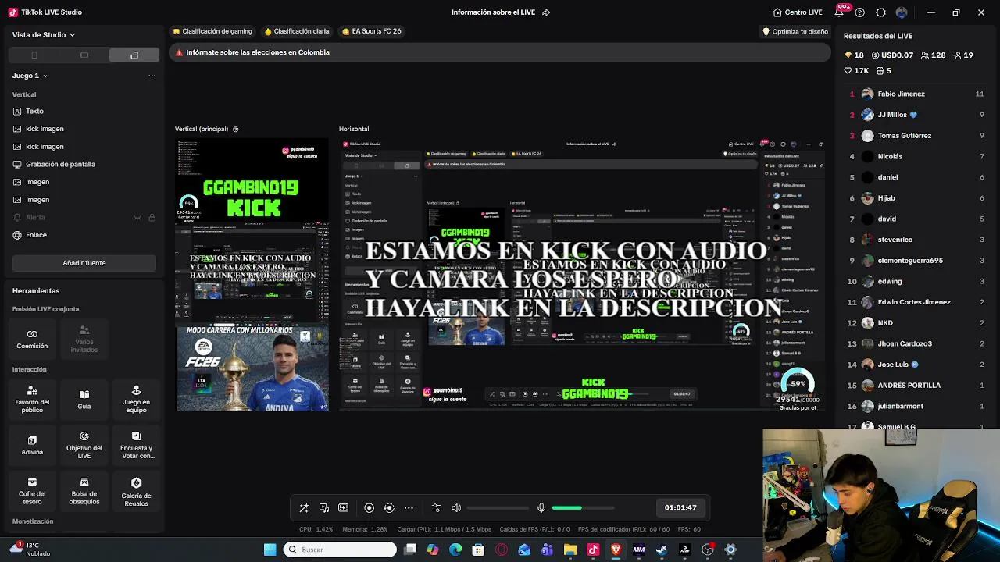The width and height of the screenshot is (1000, 562).
Task: Click the Colombia elections information banner
Action: (x=500, y=52)
